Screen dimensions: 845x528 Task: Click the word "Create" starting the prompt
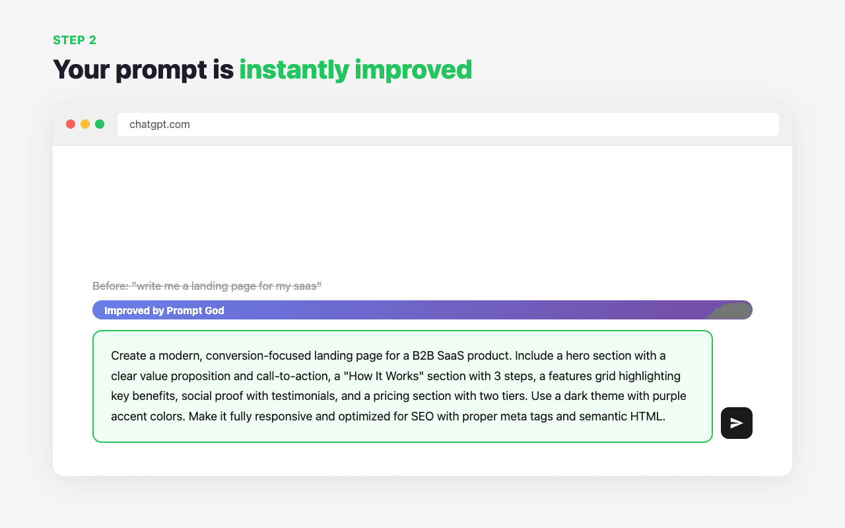[128, 356]
